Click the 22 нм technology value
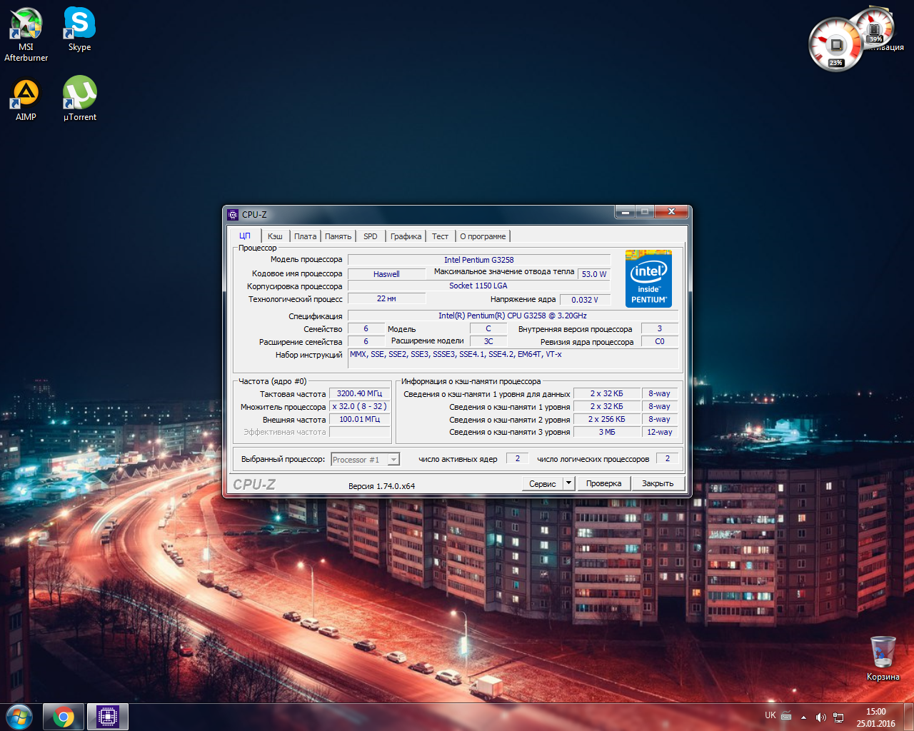Screen dimensions: 914x731 coord(386,298)
